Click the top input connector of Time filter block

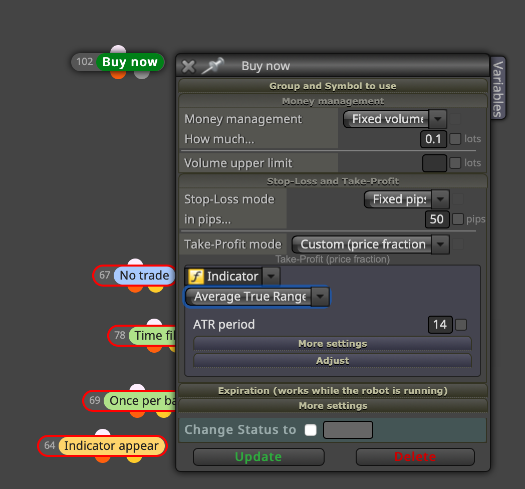pyautogui.click(x=154, y=322)
